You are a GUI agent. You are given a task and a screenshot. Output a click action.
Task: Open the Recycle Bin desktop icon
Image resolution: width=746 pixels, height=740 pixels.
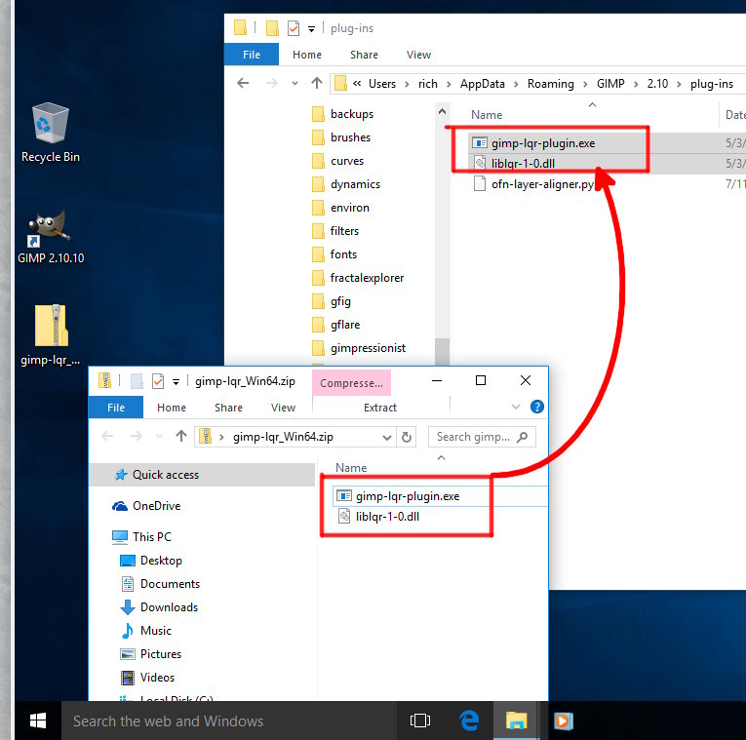[x=50, y=133]
